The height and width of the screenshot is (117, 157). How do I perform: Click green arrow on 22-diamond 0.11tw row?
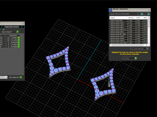pyautogui.click(x=19, y=40)
